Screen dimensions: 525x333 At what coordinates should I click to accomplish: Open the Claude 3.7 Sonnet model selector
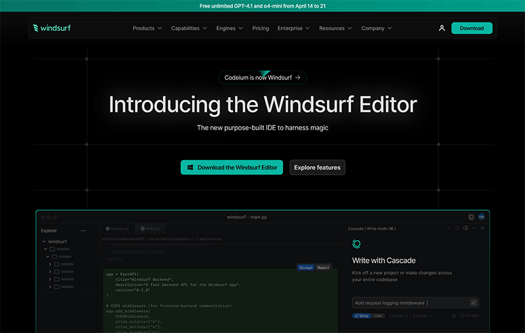pos(411,315)
